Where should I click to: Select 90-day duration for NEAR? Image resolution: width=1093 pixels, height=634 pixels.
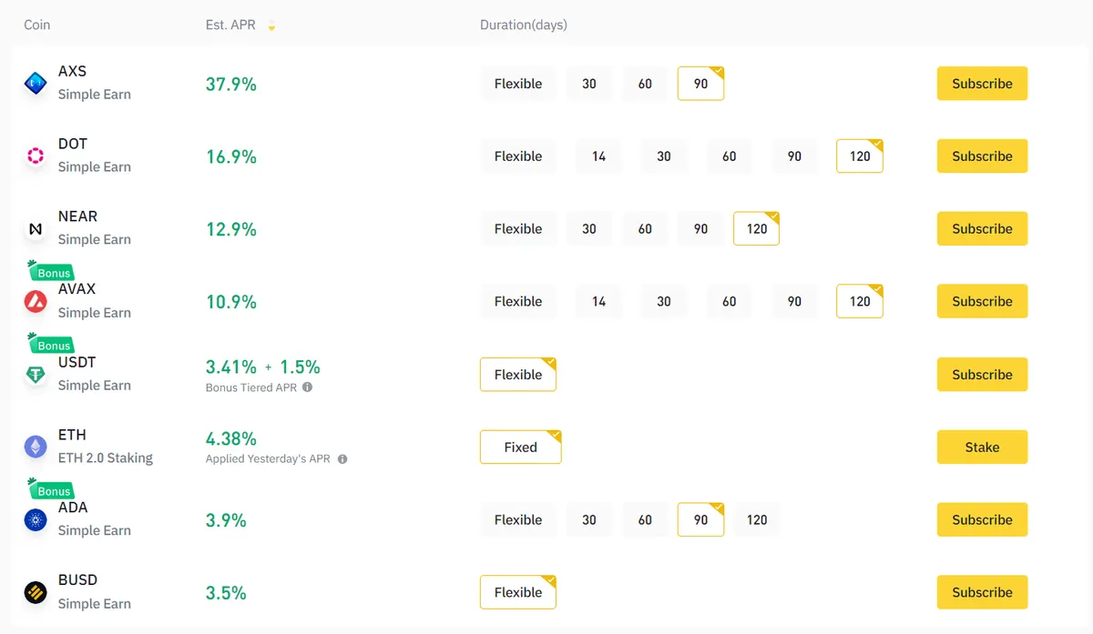click(700, 229)
